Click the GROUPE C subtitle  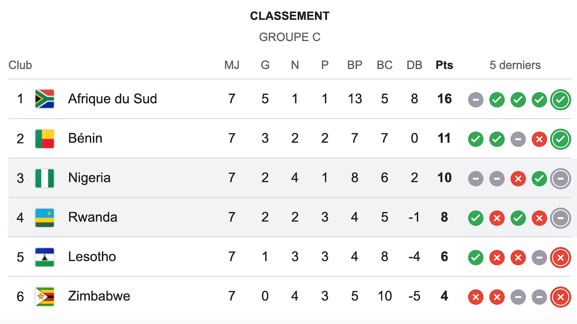click(289, 37)
